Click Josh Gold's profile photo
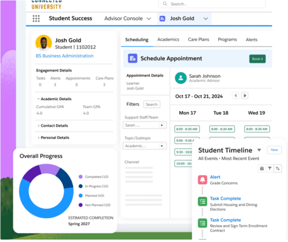The width and height of the screenshot is (288, 242). pyautogui.click(x=44, y=43)
